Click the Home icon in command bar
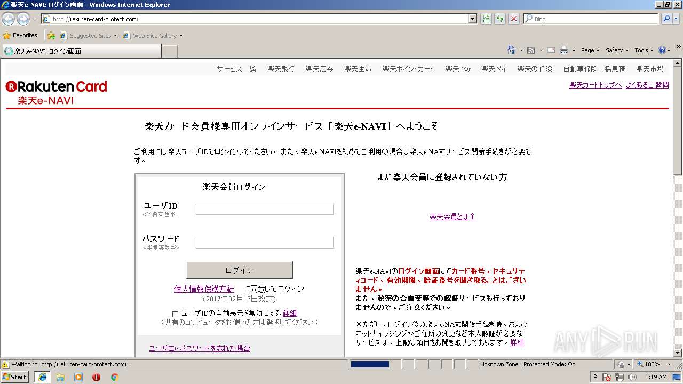Screen dimensions: 683x384 click(512, 50)
